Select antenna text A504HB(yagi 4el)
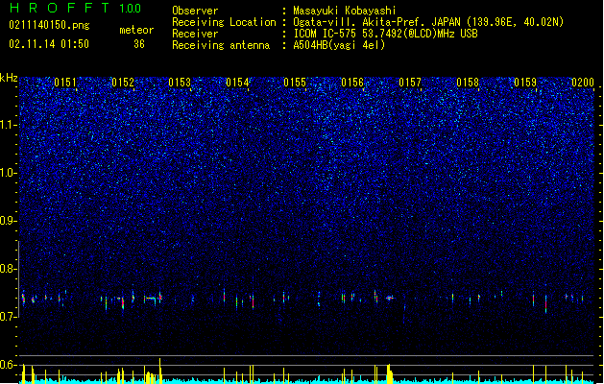This screenshot has height=384, width=604. point(339,45)
